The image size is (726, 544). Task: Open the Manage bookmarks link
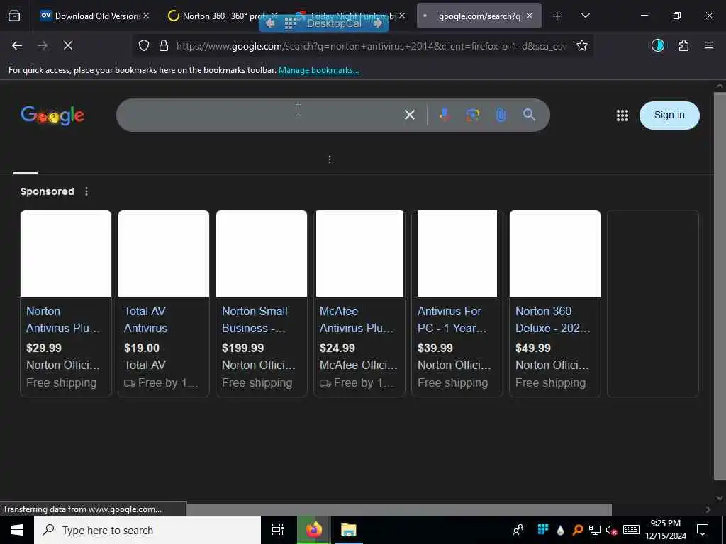[x=318, y=70]
